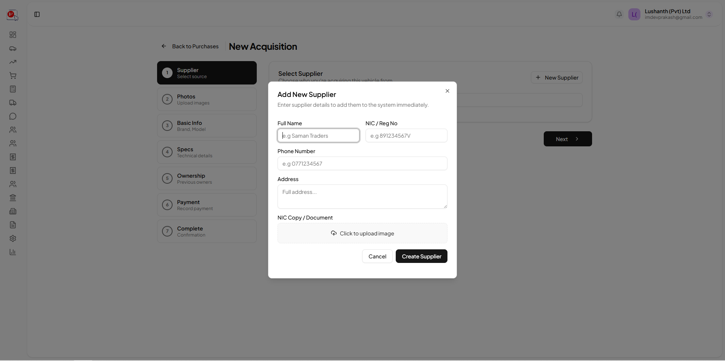Open the car inventory icon in sidebar
This screenshot has width=725, height=361.
13,49
